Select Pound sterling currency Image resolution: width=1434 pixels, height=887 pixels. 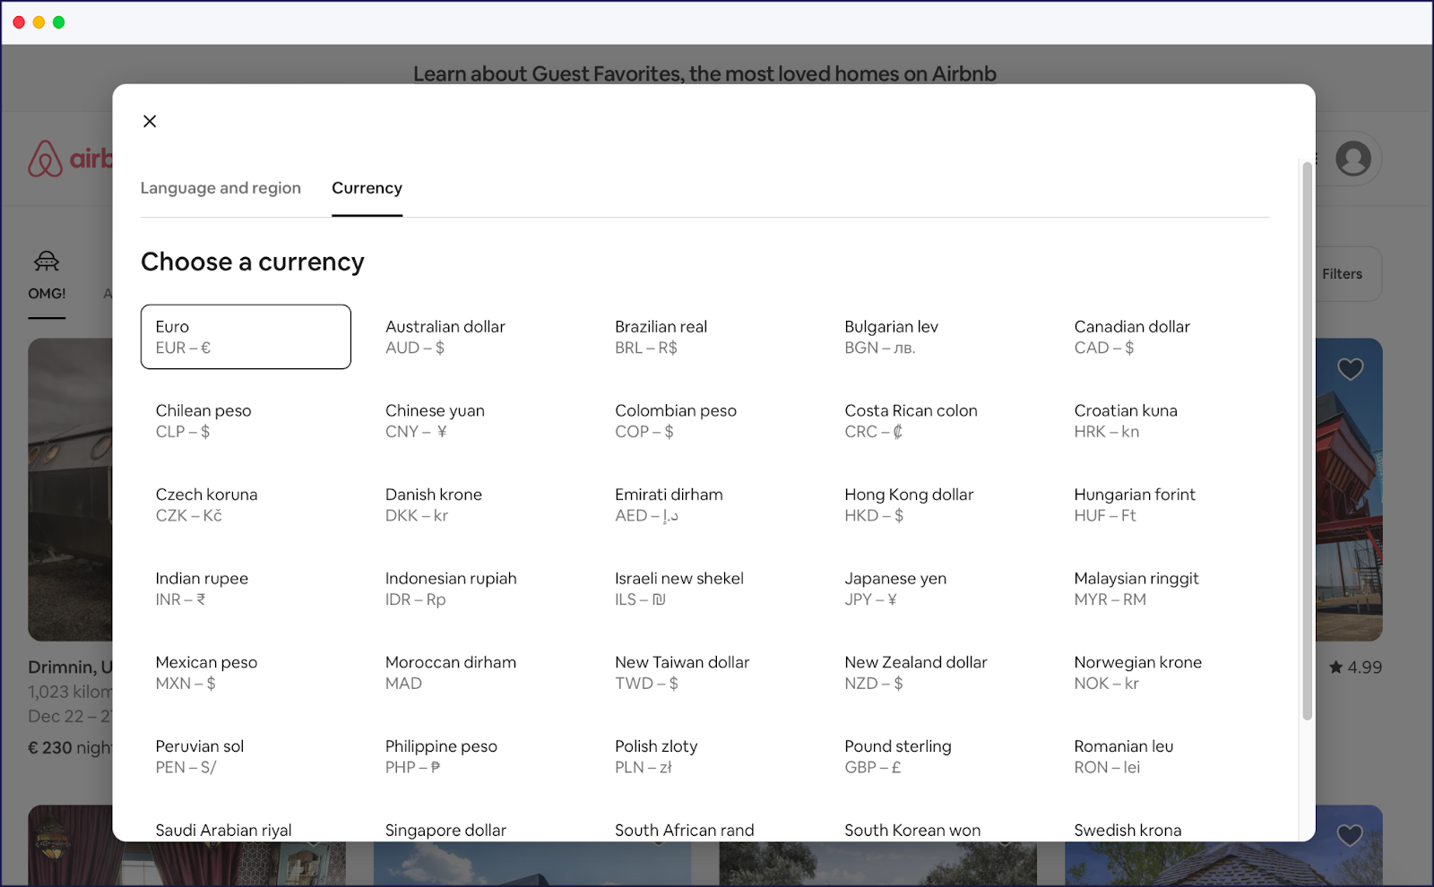tap(897, 755)
